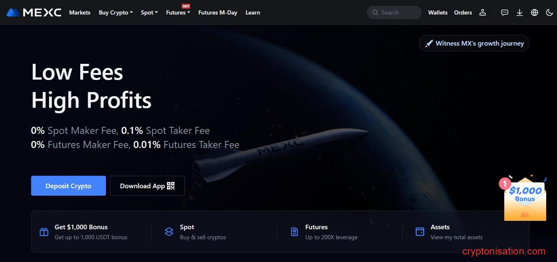Screen dimensions: 557x262
Task: Open the Markets menu item
Action: (x=80, y=12)
